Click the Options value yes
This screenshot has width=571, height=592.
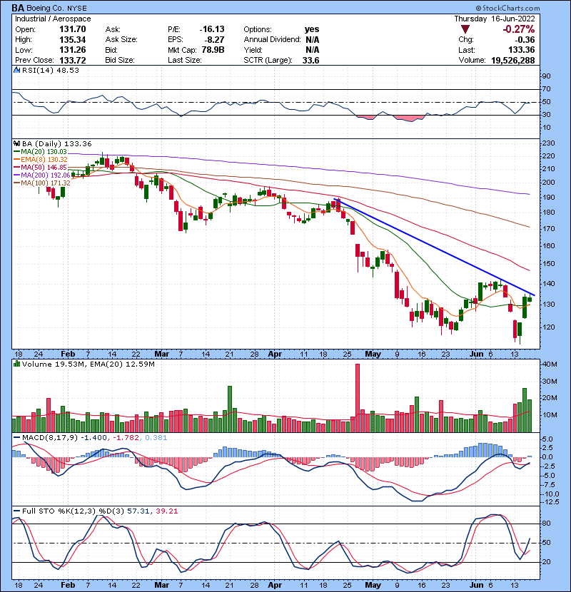click(312, 29)
